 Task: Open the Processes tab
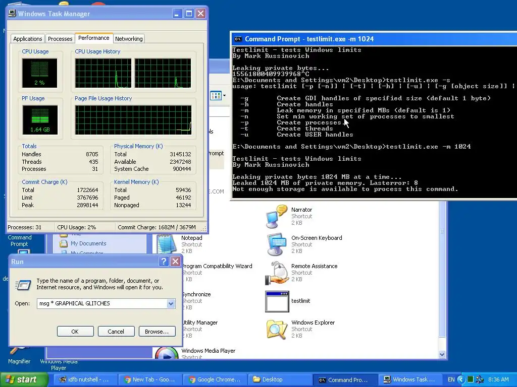click(x=60, y=39)
